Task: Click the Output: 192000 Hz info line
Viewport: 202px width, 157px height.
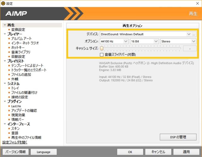Action: click(x=126, y=80)
